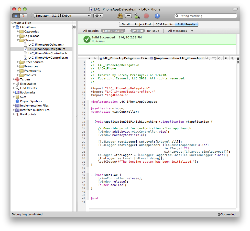Open the Simulator - 3.1.2 | Debug dropdown

63,16
